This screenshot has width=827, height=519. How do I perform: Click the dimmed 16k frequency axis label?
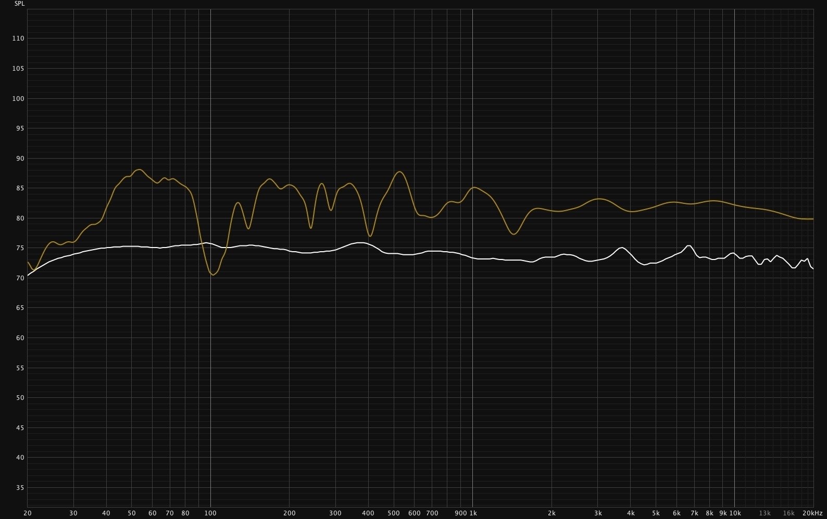[x=788, y=513]
